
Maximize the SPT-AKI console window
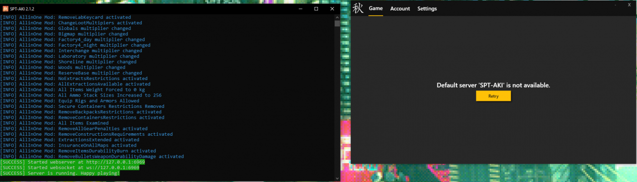316,8
